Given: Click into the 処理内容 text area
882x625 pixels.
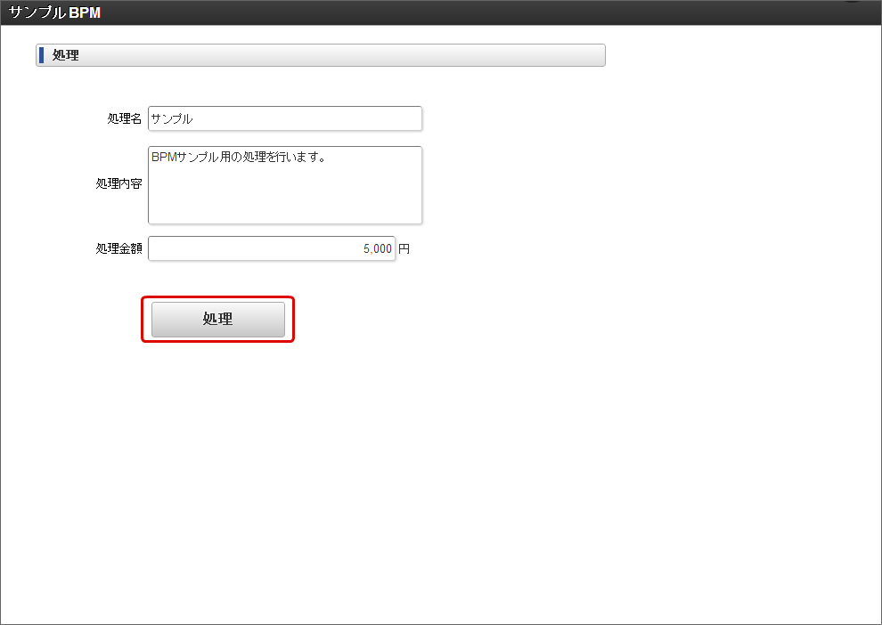Looking at the screenshot, I should click(284, 185).
